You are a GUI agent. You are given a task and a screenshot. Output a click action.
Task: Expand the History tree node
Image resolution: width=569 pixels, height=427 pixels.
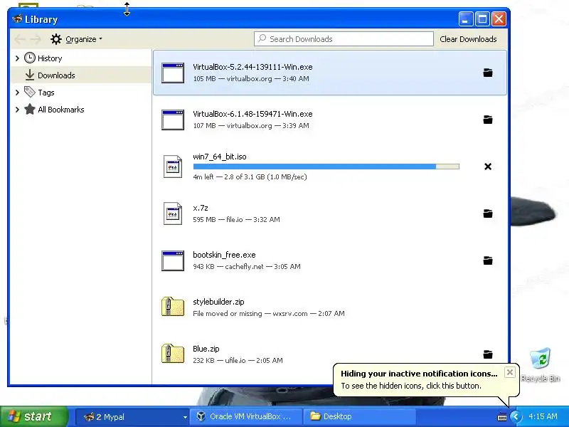17,58
